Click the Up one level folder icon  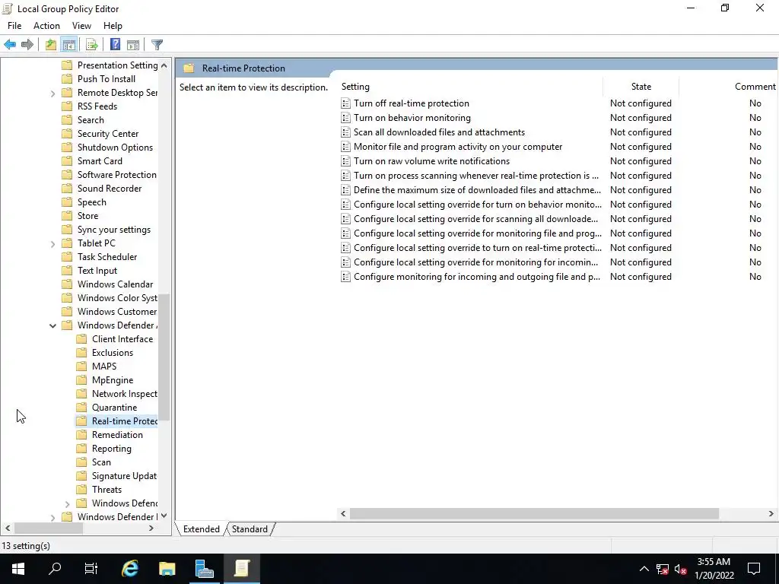(x=50, y=45)
